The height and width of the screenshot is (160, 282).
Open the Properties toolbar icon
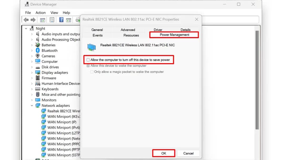coord(52,20)
